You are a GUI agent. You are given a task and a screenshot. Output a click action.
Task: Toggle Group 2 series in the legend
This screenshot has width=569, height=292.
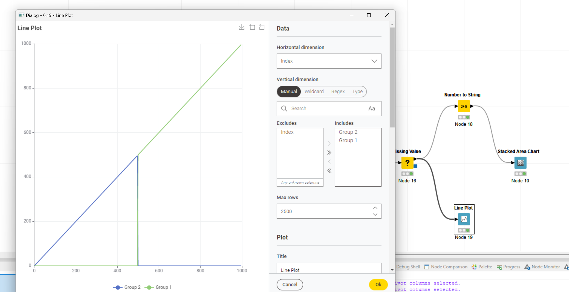(127, 287)
